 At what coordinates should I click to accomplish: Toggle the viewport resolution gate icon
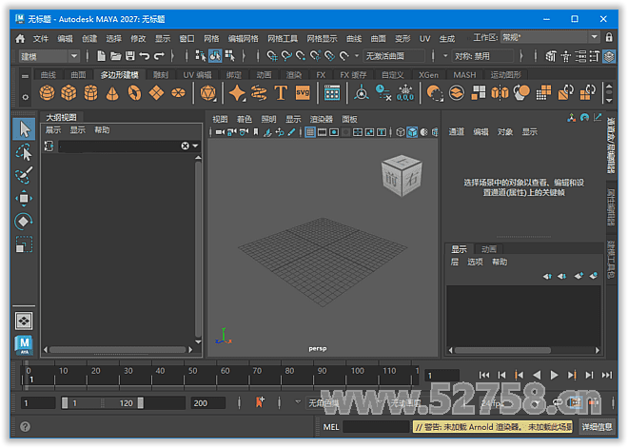tap(334, 132)
